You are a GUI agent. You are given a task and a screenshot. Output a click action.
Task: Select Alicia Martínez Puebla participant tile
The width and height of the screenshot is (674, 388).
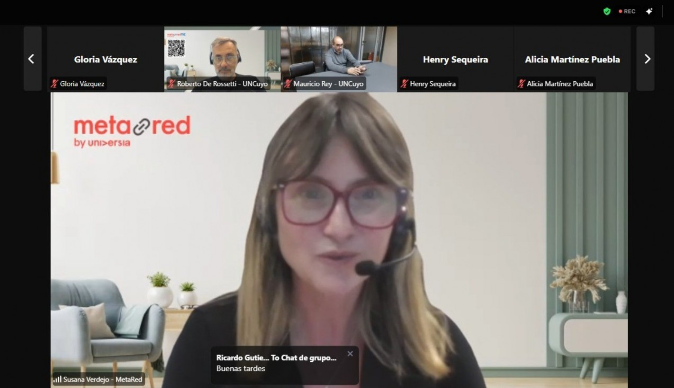572,59
